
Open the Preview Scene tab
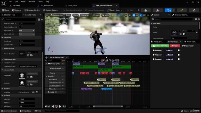[182, 15]
